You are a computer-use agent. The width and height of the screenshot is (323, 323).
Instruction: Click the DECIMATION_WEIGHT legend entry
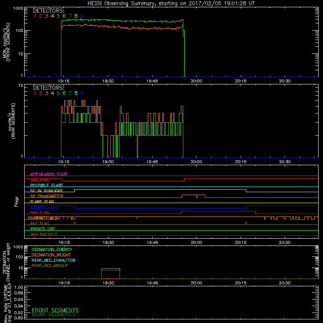tap(51, 255)
